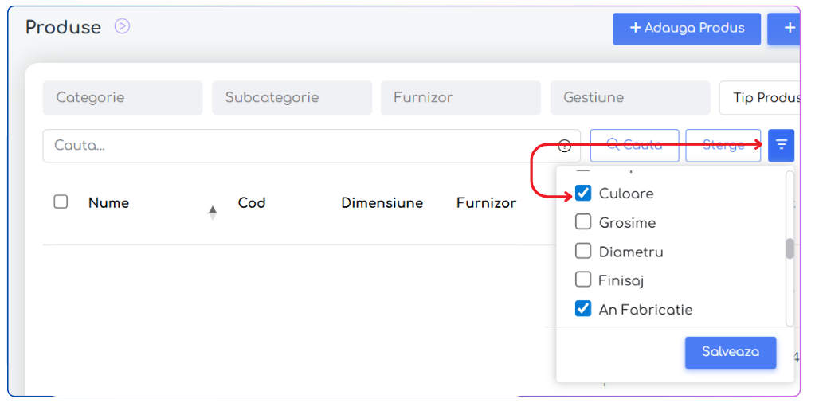Open the Gestiune filter dropdown

pyautogui.click(x=629, y=98)
